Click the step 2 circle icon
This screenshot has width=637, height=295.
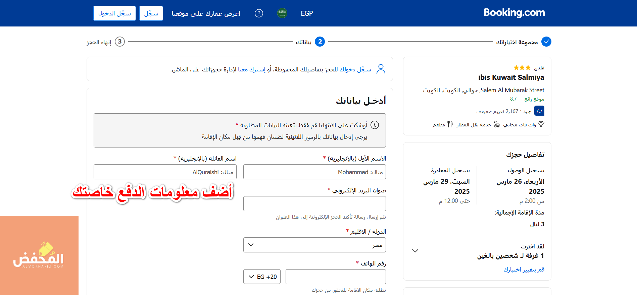click(320, 42)
